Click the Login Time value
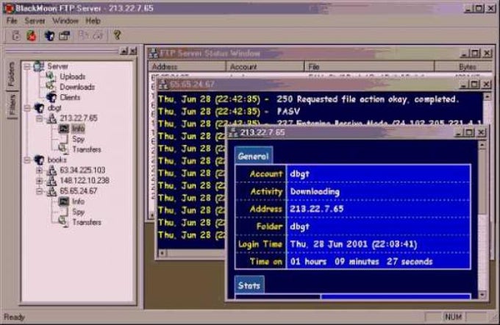The image size is (500, 325). tap(354, 244)
